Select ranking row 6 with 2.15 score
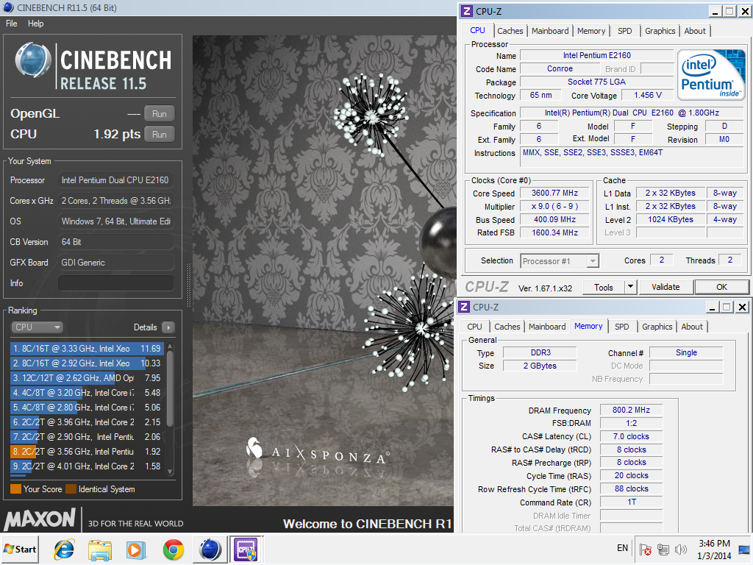 tap(87, 422)
